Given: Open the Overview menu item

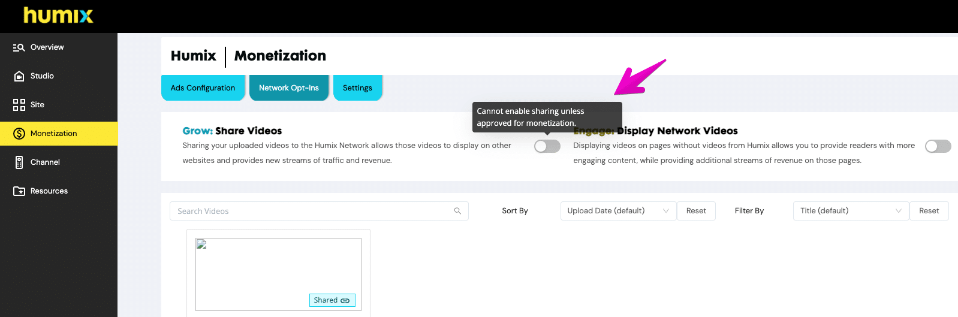Looking at the screenshot, I should click(x=59, y=47).
